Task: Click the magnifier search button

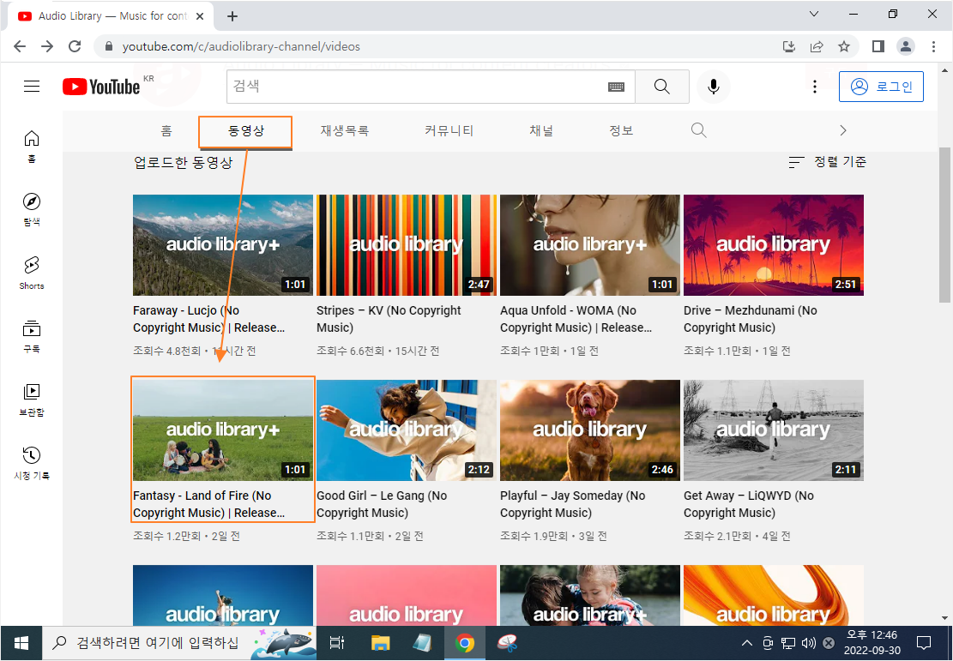Action: (662, 87)
